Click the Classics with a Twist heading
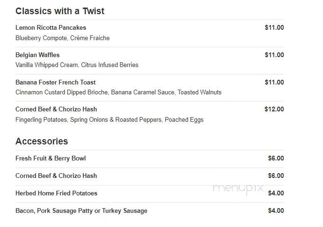 60,11
